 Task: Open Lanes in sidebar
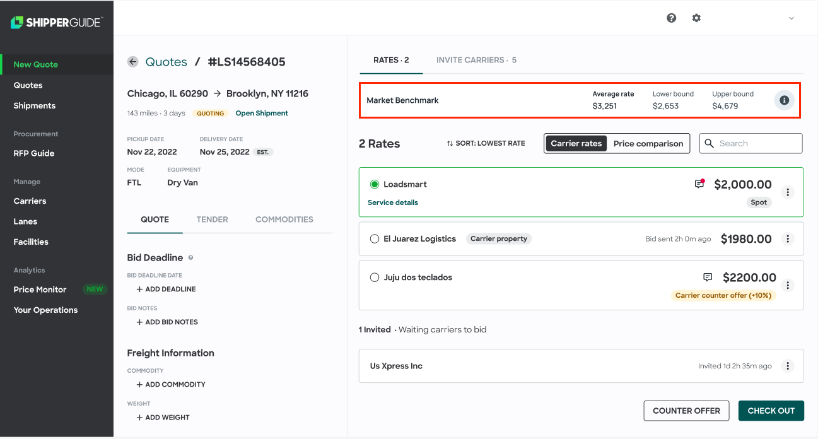[25, 221]
